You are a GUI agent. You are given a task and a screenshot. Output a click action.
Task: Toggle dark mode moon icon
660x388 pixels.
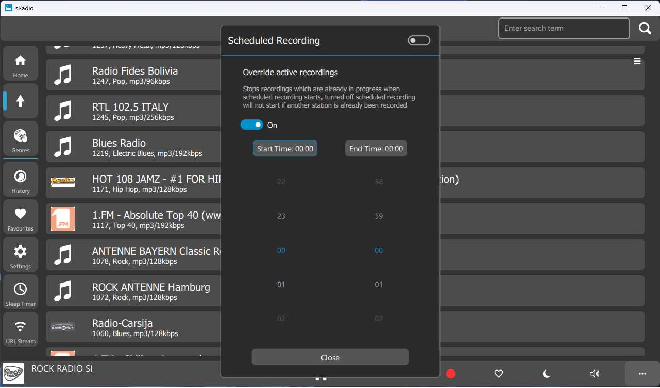547,374
